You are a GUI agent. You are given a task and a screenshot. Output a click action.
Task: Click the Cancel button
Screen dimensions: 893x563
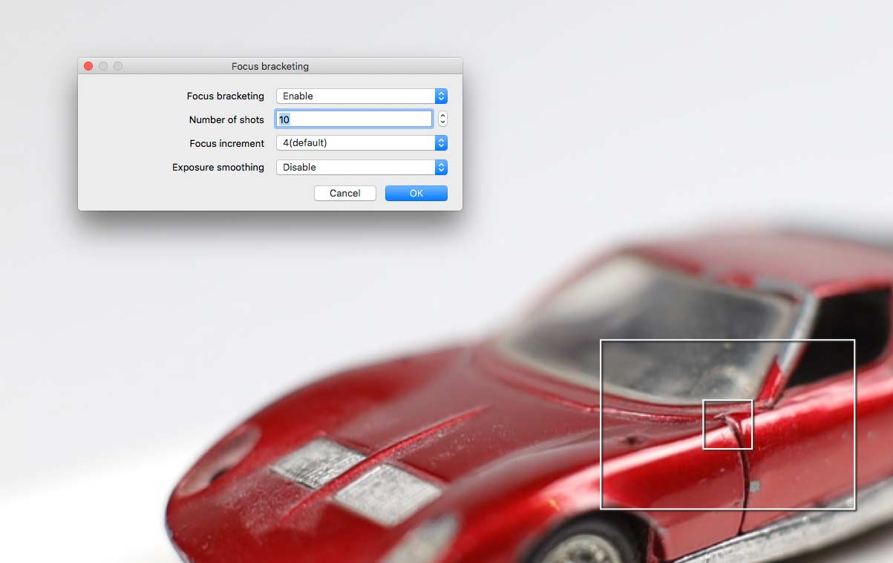pos(345,193)
